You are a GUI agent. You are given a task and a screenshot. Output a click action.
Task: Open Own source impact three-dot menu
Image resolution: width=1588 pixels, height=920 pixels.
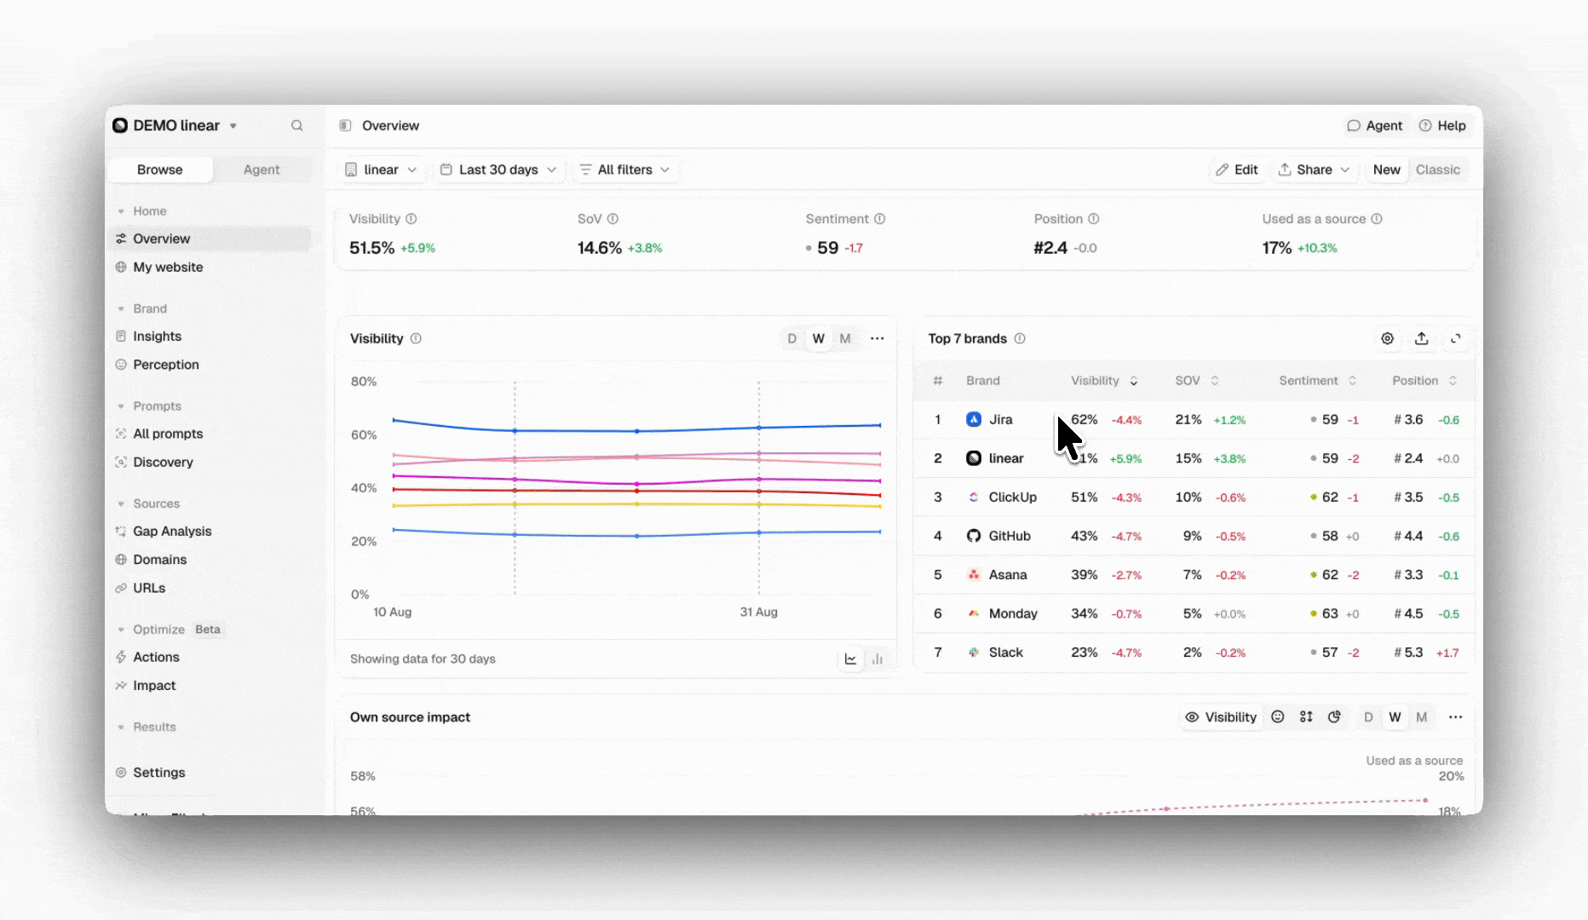[1455, 717]
